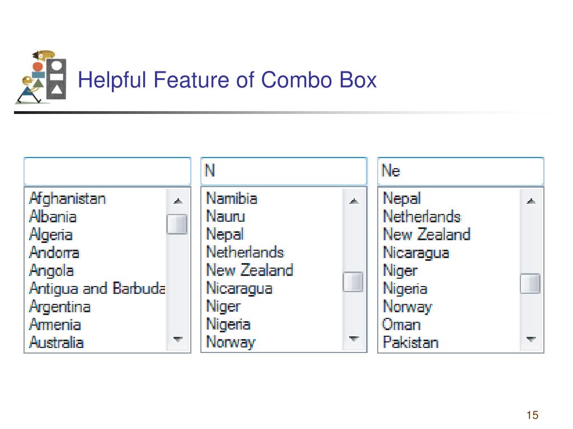
Task: Click the scrollbar thumb in first list
Action: (177, 224)
